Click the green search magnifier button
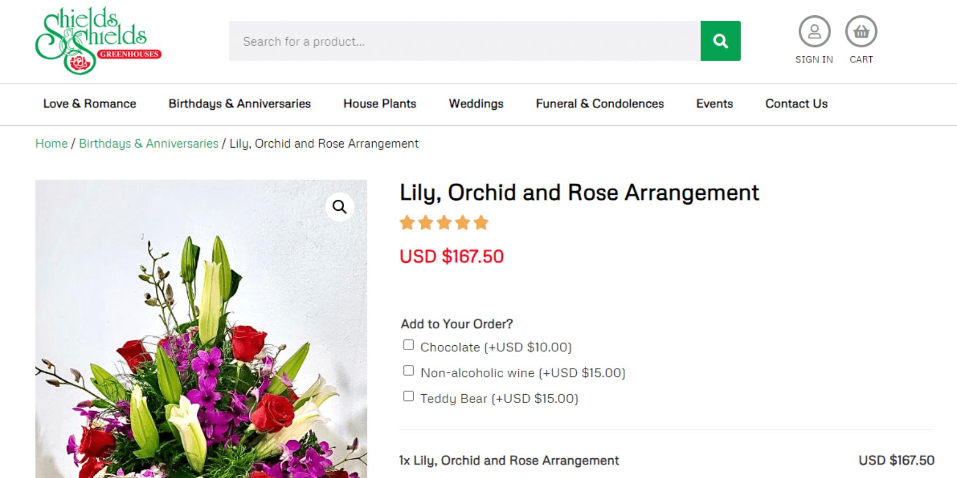The image size is (957, 478). click(720, 41)
